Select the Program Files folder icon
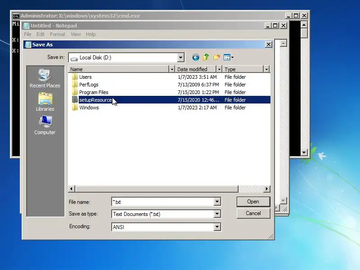Viewport: 360px width, 270px height. pos(75,92)
